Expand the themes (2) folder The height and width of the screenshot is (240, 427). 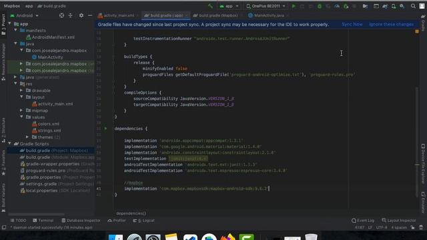tap(27, 137)
